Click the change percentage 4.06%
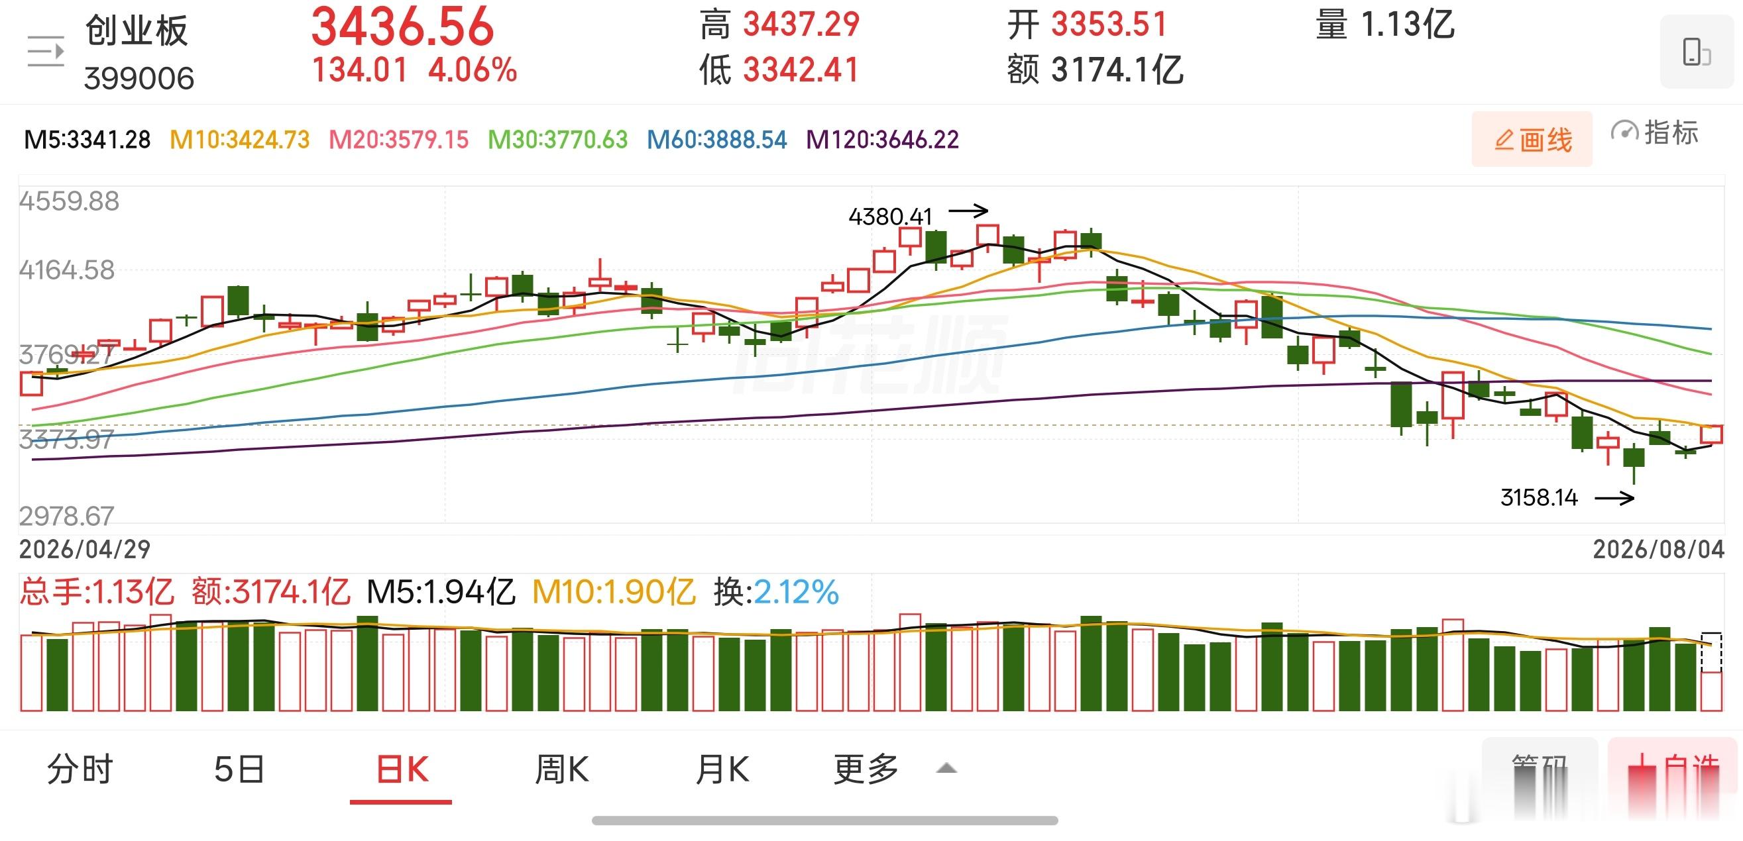The image size is (1743, 841). (473, 70)
